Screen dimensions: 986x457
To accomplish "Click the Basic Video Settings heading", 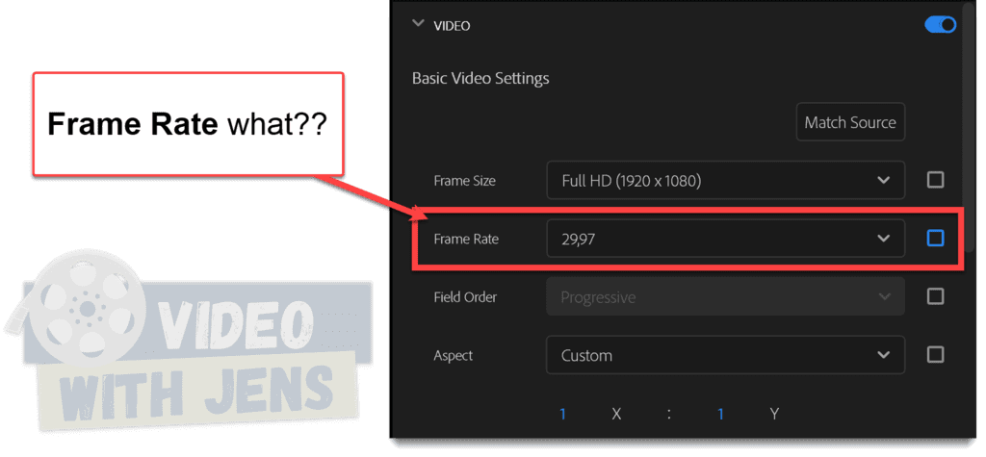I will point(480,79).
